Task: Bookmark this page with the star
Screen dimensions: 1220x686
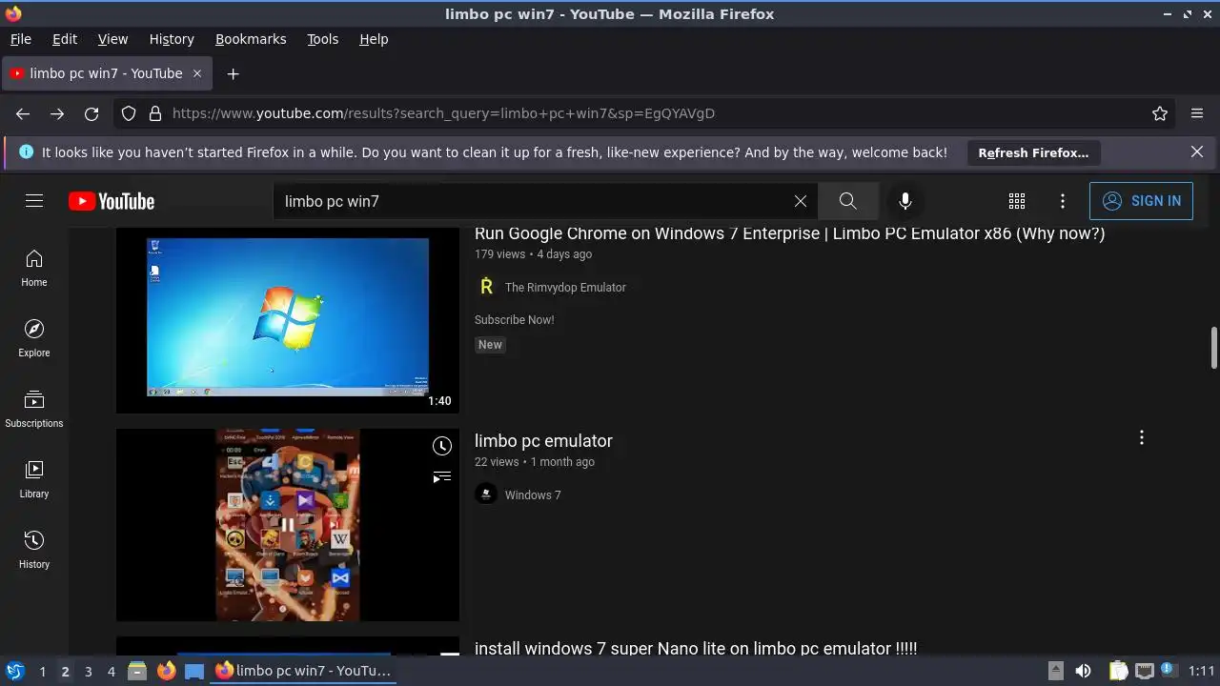Action: pos(1160,113)
